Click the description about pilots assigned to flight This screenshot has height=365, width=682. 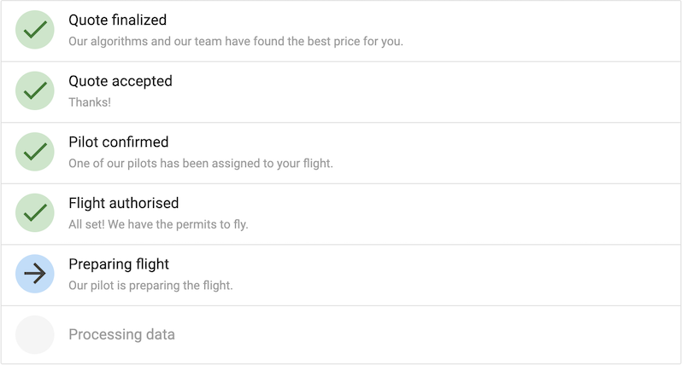(201, 164)
